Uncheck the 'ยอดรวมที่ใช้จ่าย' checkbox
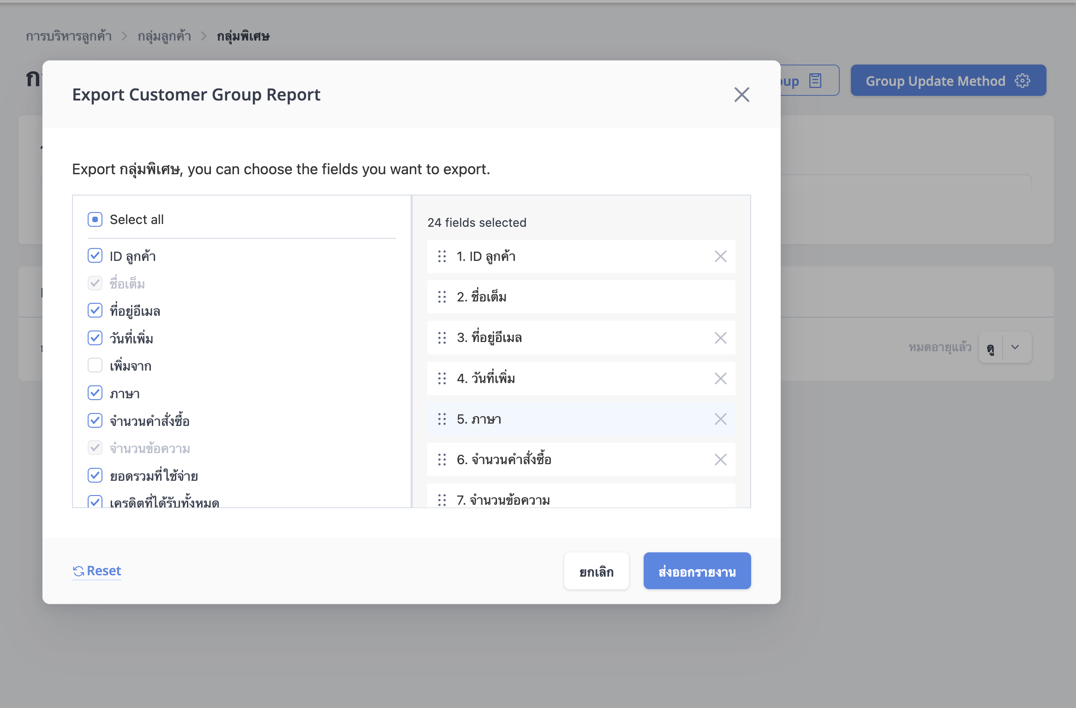Viewport: 1076px width, 708px height. [95, 475]
